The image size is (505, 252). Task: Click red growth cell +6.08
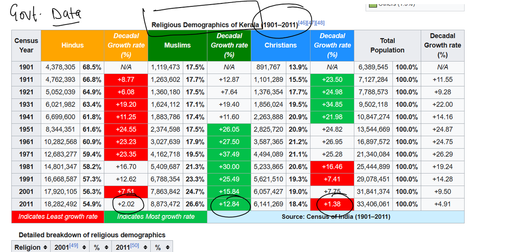(x=126, y=92)
